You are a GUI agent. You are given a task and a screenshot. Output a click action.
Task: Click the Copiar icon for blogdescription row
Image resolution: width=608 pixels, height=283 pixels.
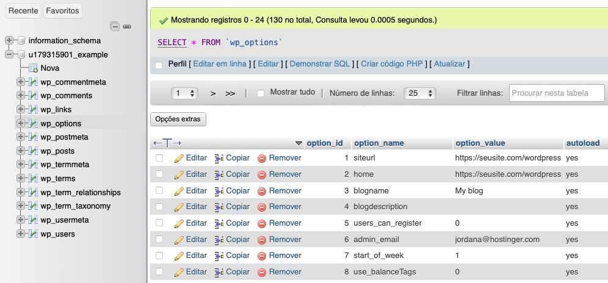click(219, 207)
